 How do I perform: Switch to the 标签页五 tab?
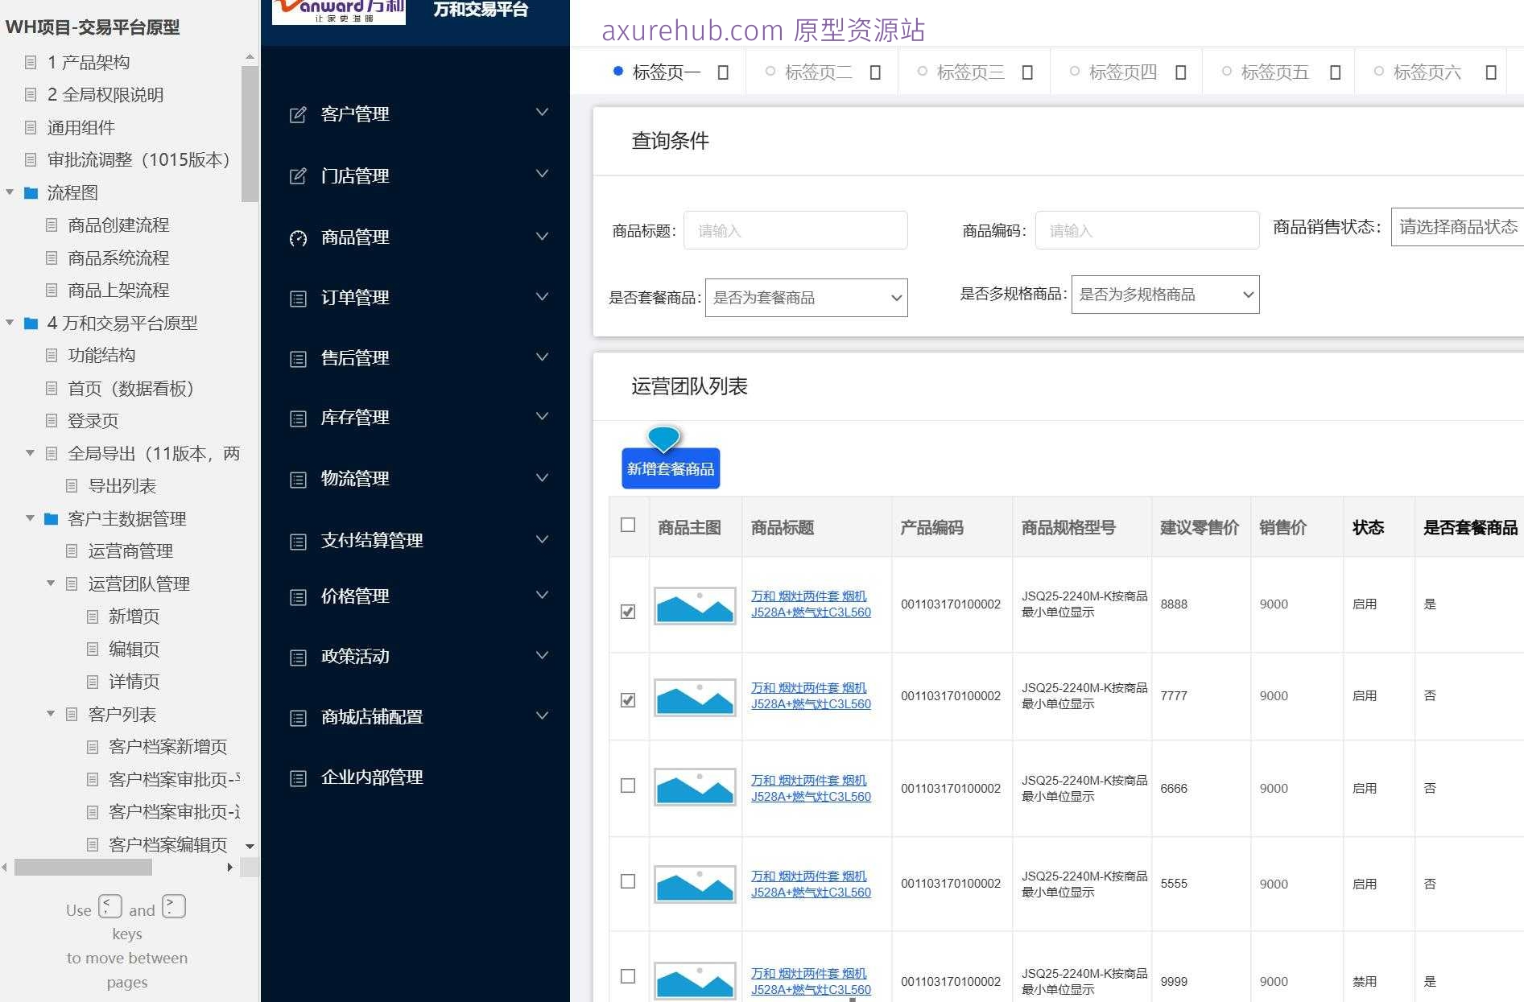click(x=1274, y=71)
